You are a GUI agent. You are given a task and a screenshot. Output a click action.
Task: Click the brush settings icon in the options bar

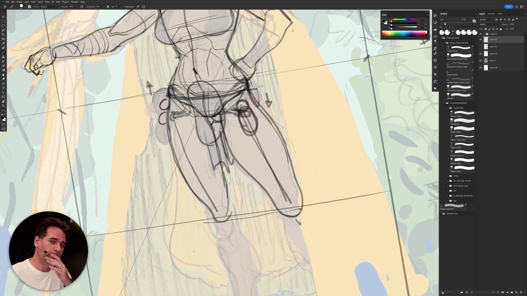(108, 7)
